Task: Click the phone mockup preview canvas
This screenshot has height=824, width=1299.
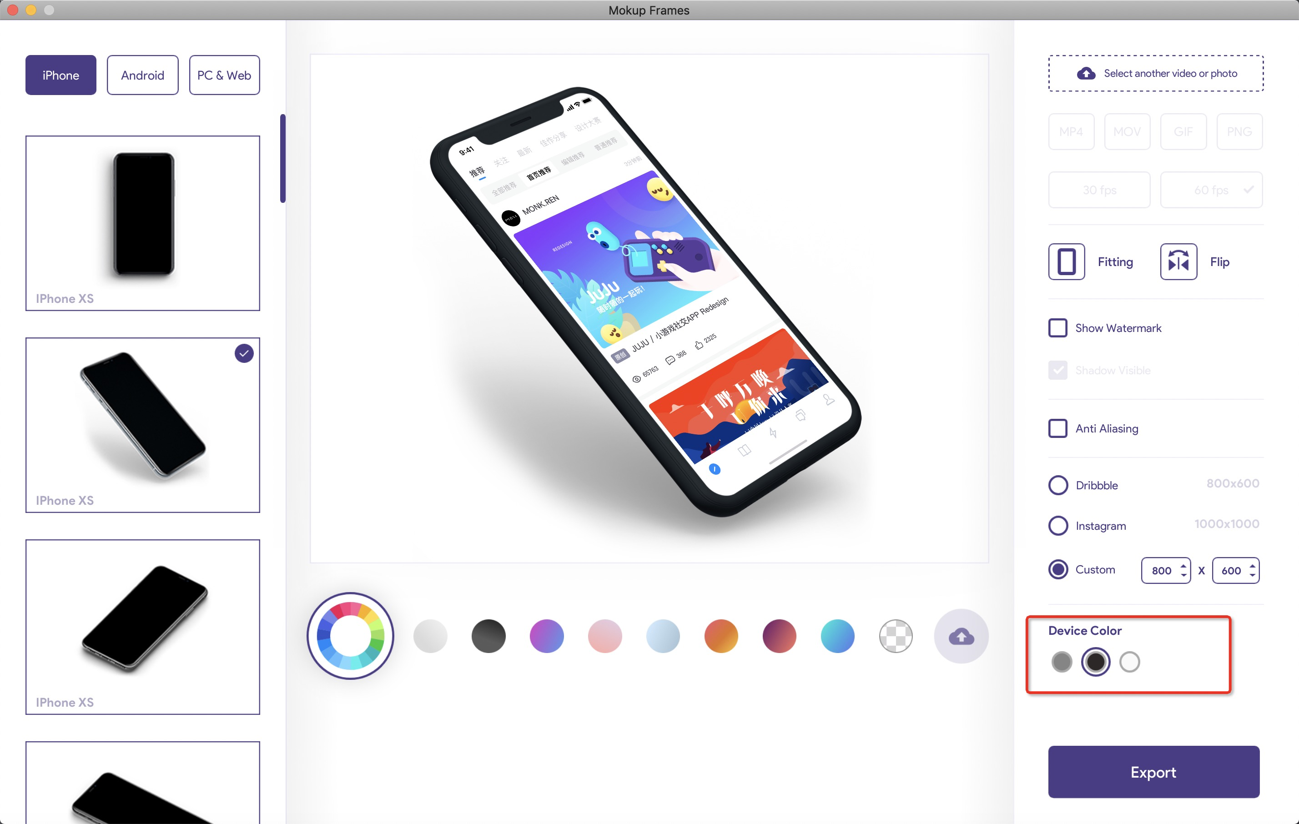Action: click(649, 308)
